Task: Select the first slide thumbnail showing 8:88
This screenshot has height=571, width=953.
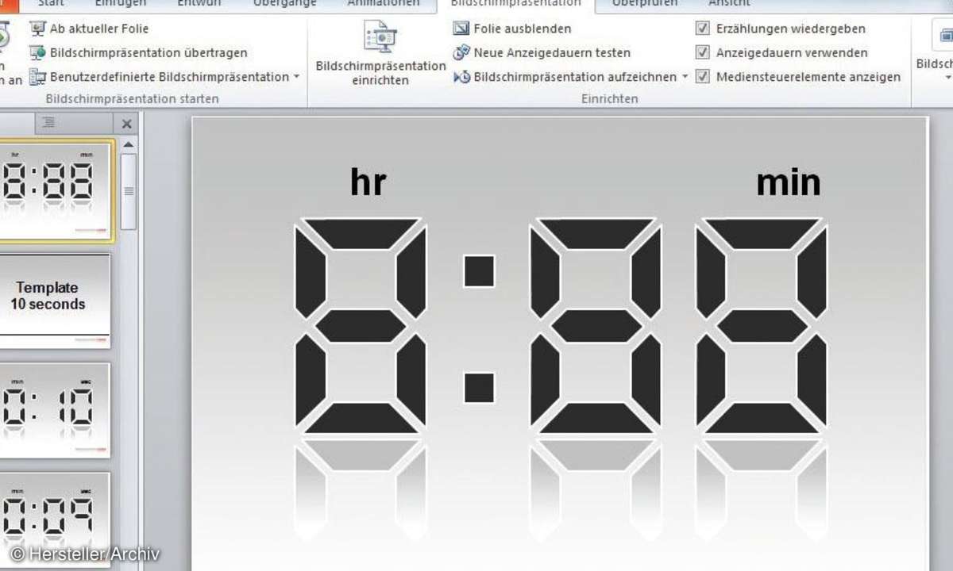Action: 56,190
